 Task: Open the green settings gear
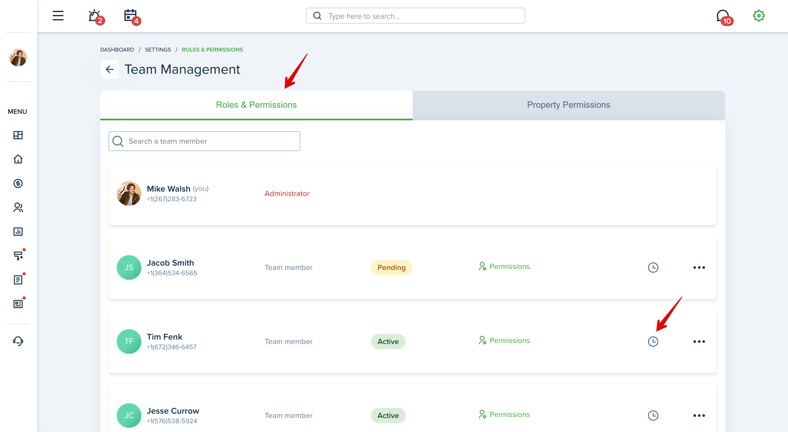[x=759, y=16]
